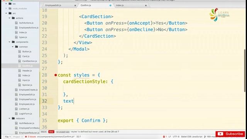Expand the ios folder
247x139 pixels.
tap(6, 3)
